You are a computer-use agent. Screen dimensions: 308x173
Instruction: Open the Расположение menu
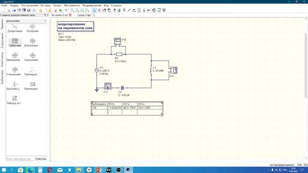point(30,5)
